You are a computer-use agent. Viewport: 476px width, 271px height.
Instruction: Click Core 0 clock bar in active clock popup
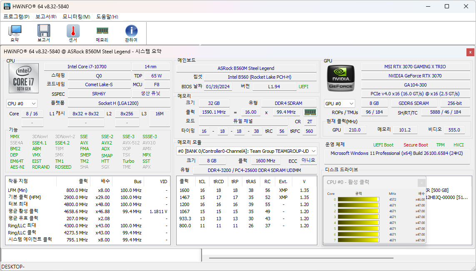358,199
